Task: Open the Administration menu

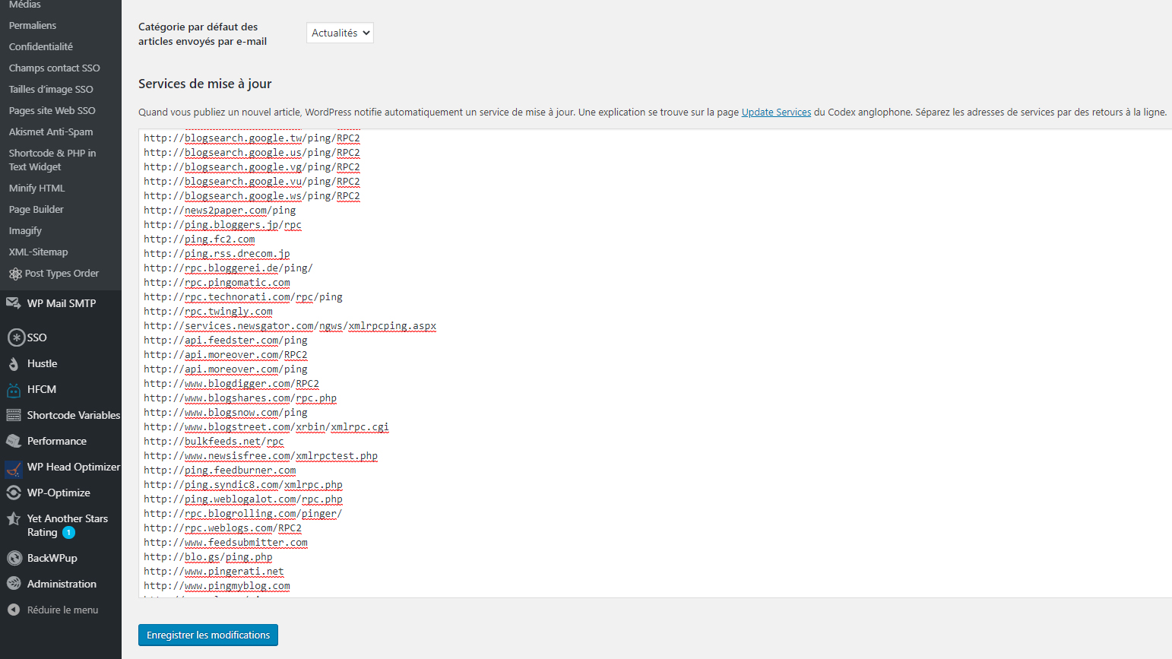Action: [62, 584]
